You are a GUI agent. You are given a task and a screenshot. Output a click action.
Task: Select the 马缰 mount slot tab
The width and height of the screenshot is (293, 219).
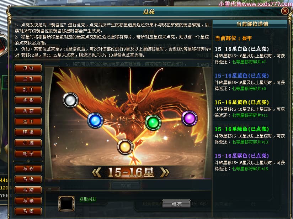pos(28,211)
